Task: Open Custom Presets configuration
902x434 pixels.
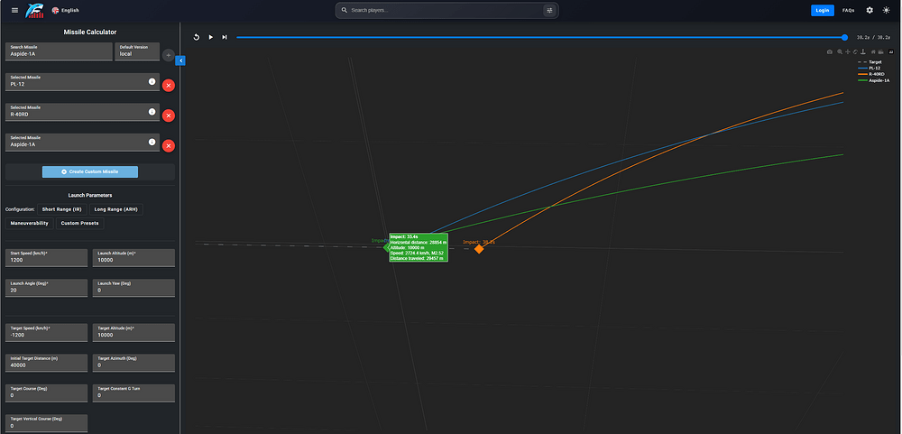Action: [80, 224]
